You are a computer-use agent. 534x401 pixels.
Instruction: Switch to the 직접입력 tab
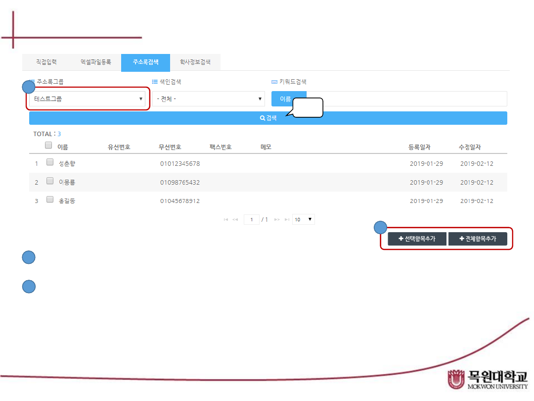pyautogui.click(x=46, y=62)
